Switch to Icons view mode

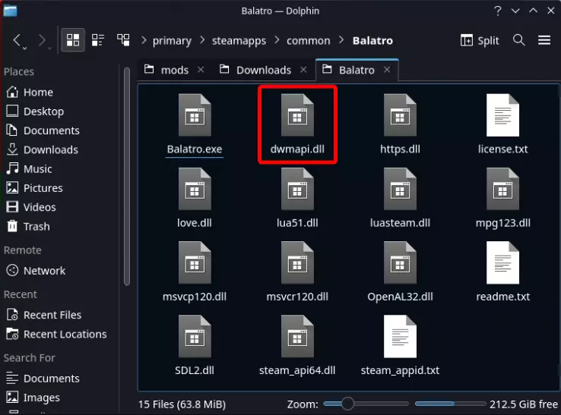73,40
